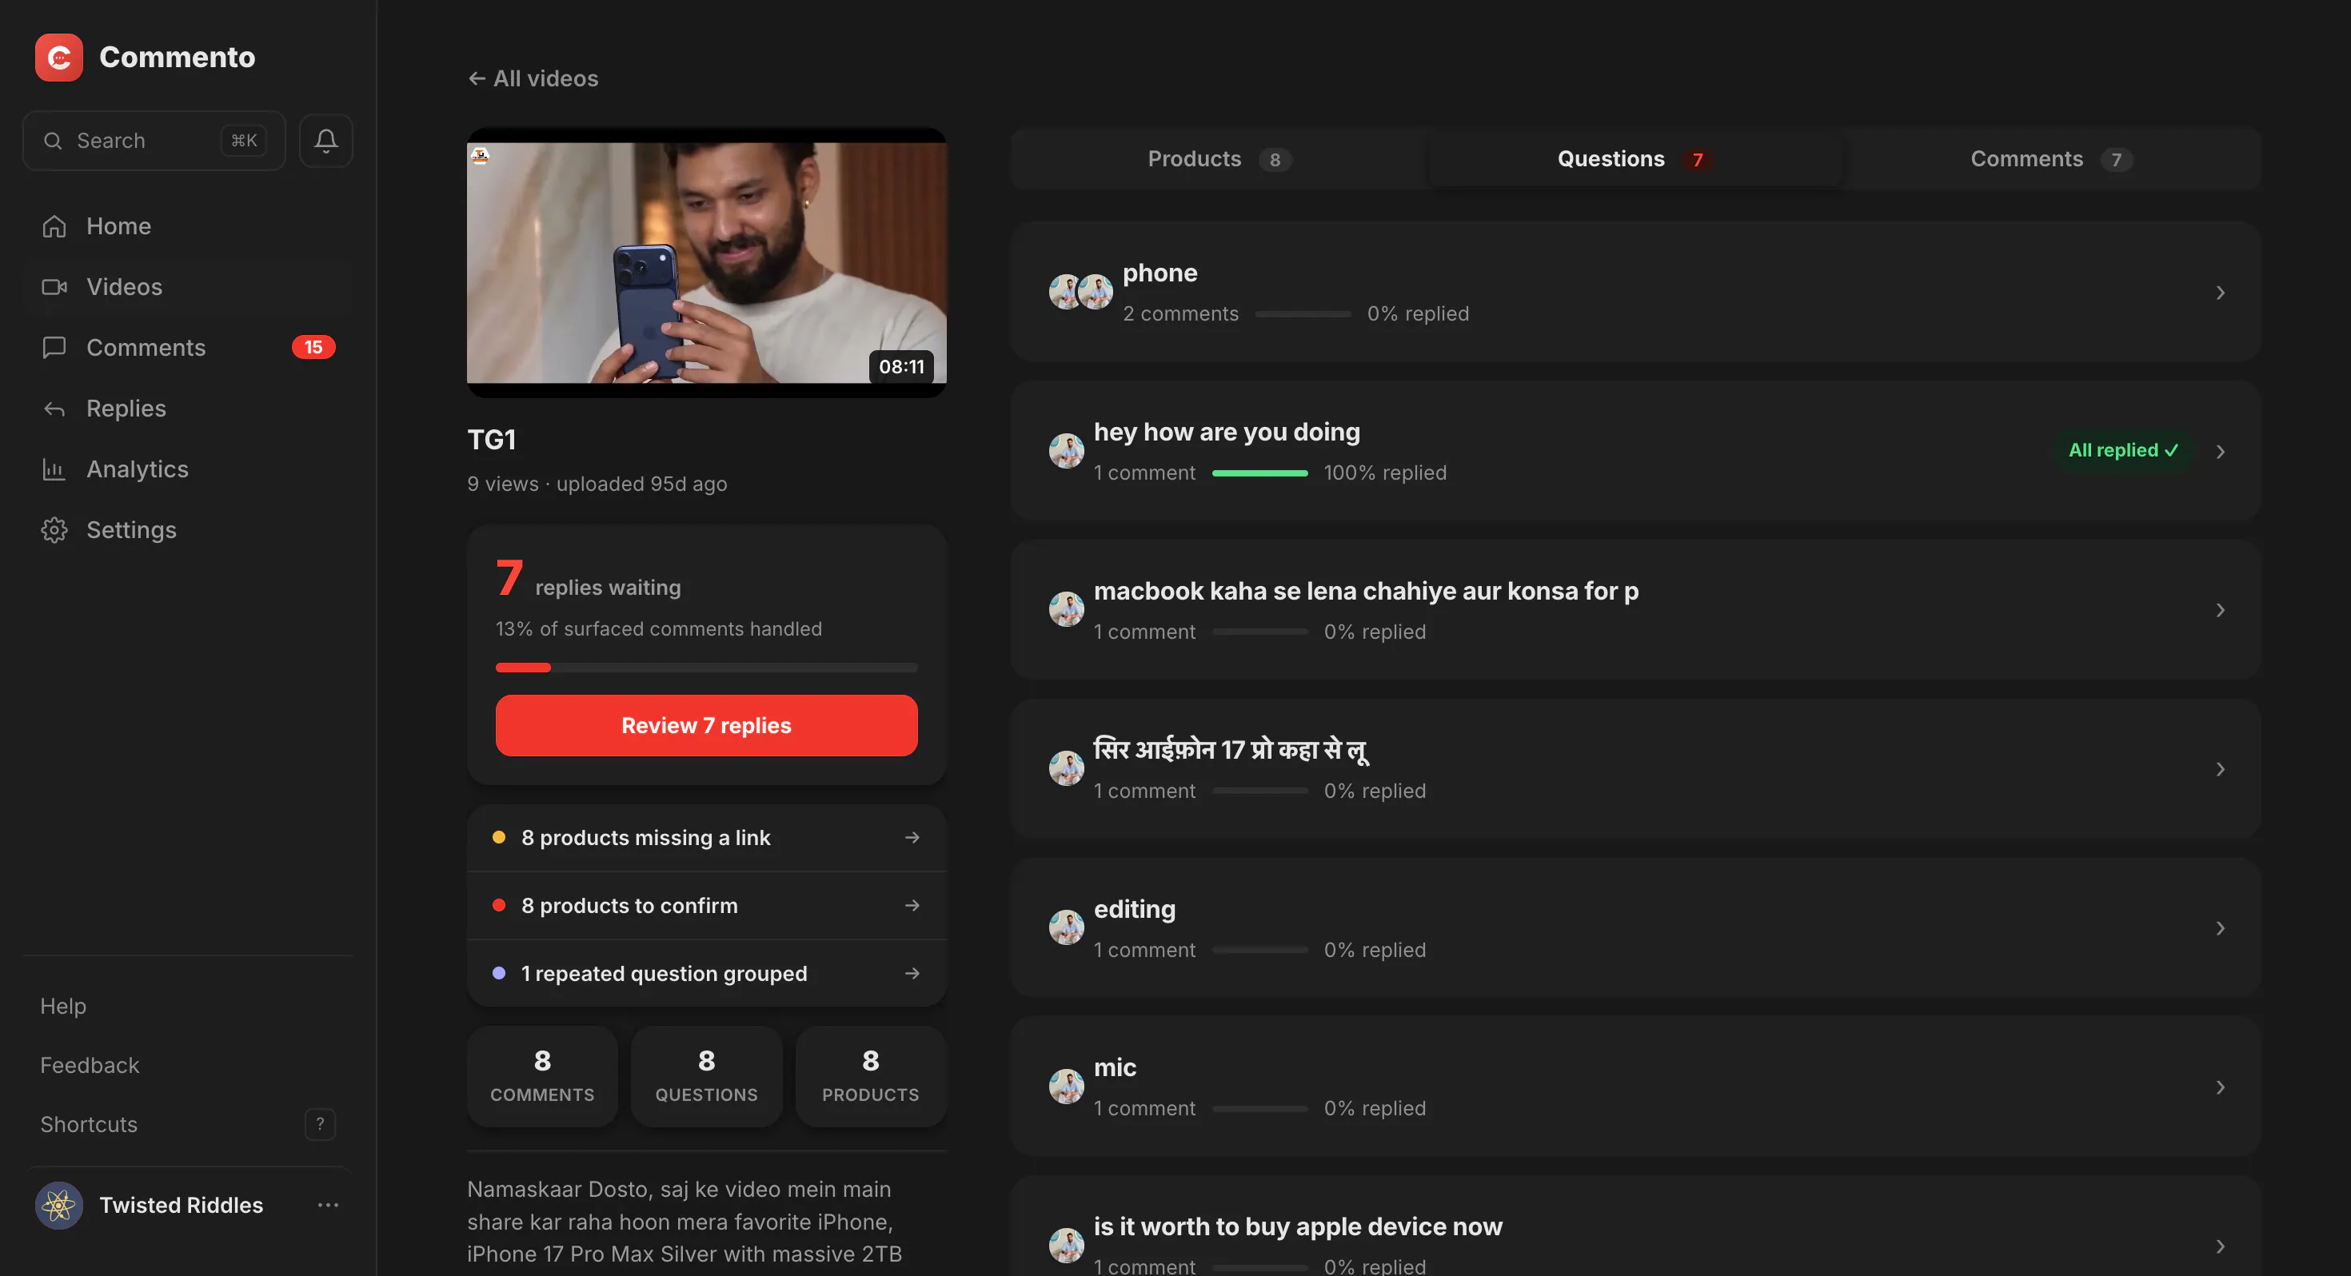Screen dimensions: 2351x1276
Task: Click the Search input field
Action: (x=154, y=141)
